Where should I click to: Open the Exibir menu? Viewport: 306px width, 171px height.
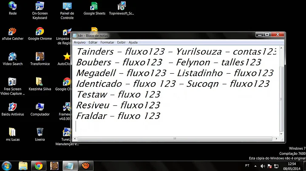tap(121, 42)
